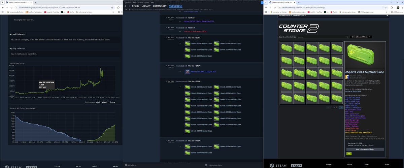This screenshot has height=168, width=404.
Task: Open new tab in left browser window
Action: tap(35, 2)
